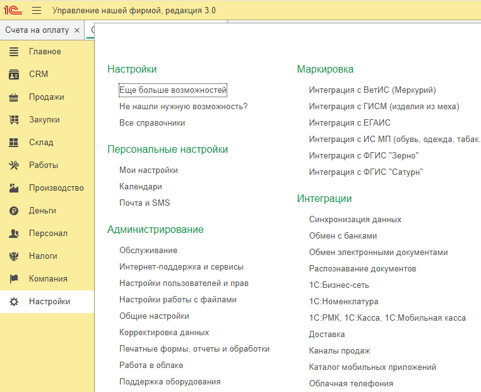Switch to Счета на оплату tab

(x=37, y=30)
